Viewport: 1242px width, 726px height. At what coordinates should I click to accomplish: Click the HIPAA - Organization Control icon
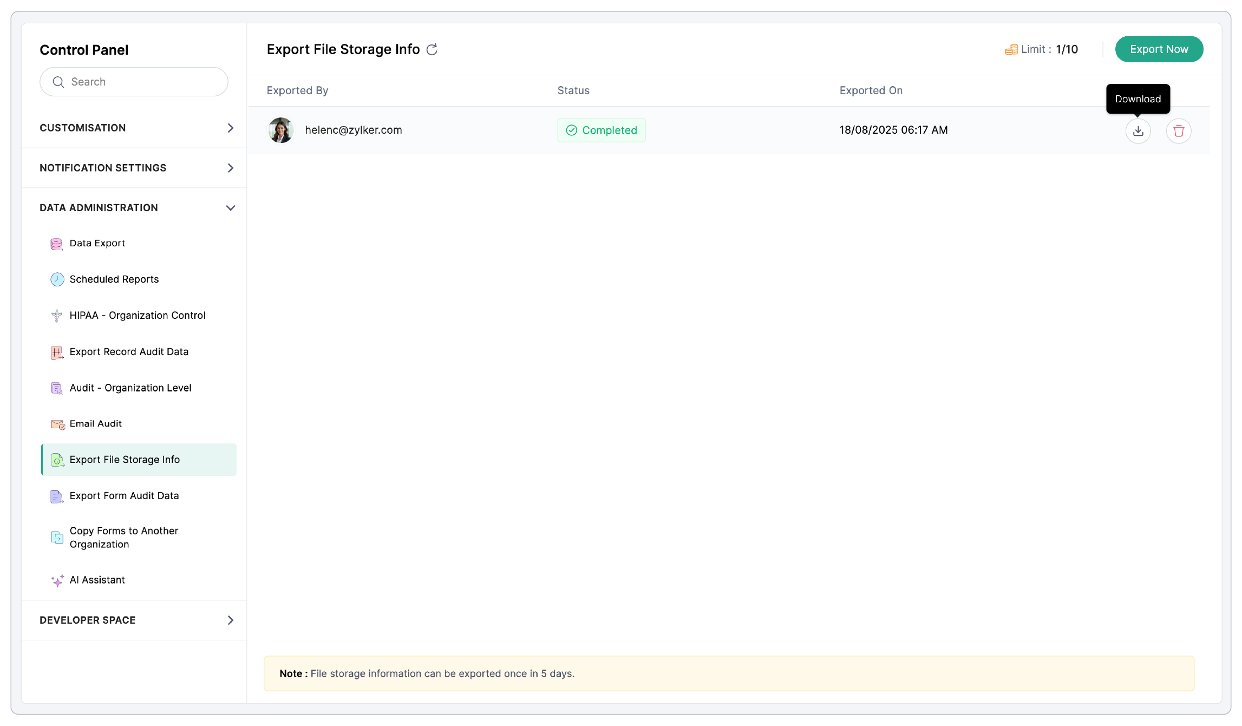[56, 316]
